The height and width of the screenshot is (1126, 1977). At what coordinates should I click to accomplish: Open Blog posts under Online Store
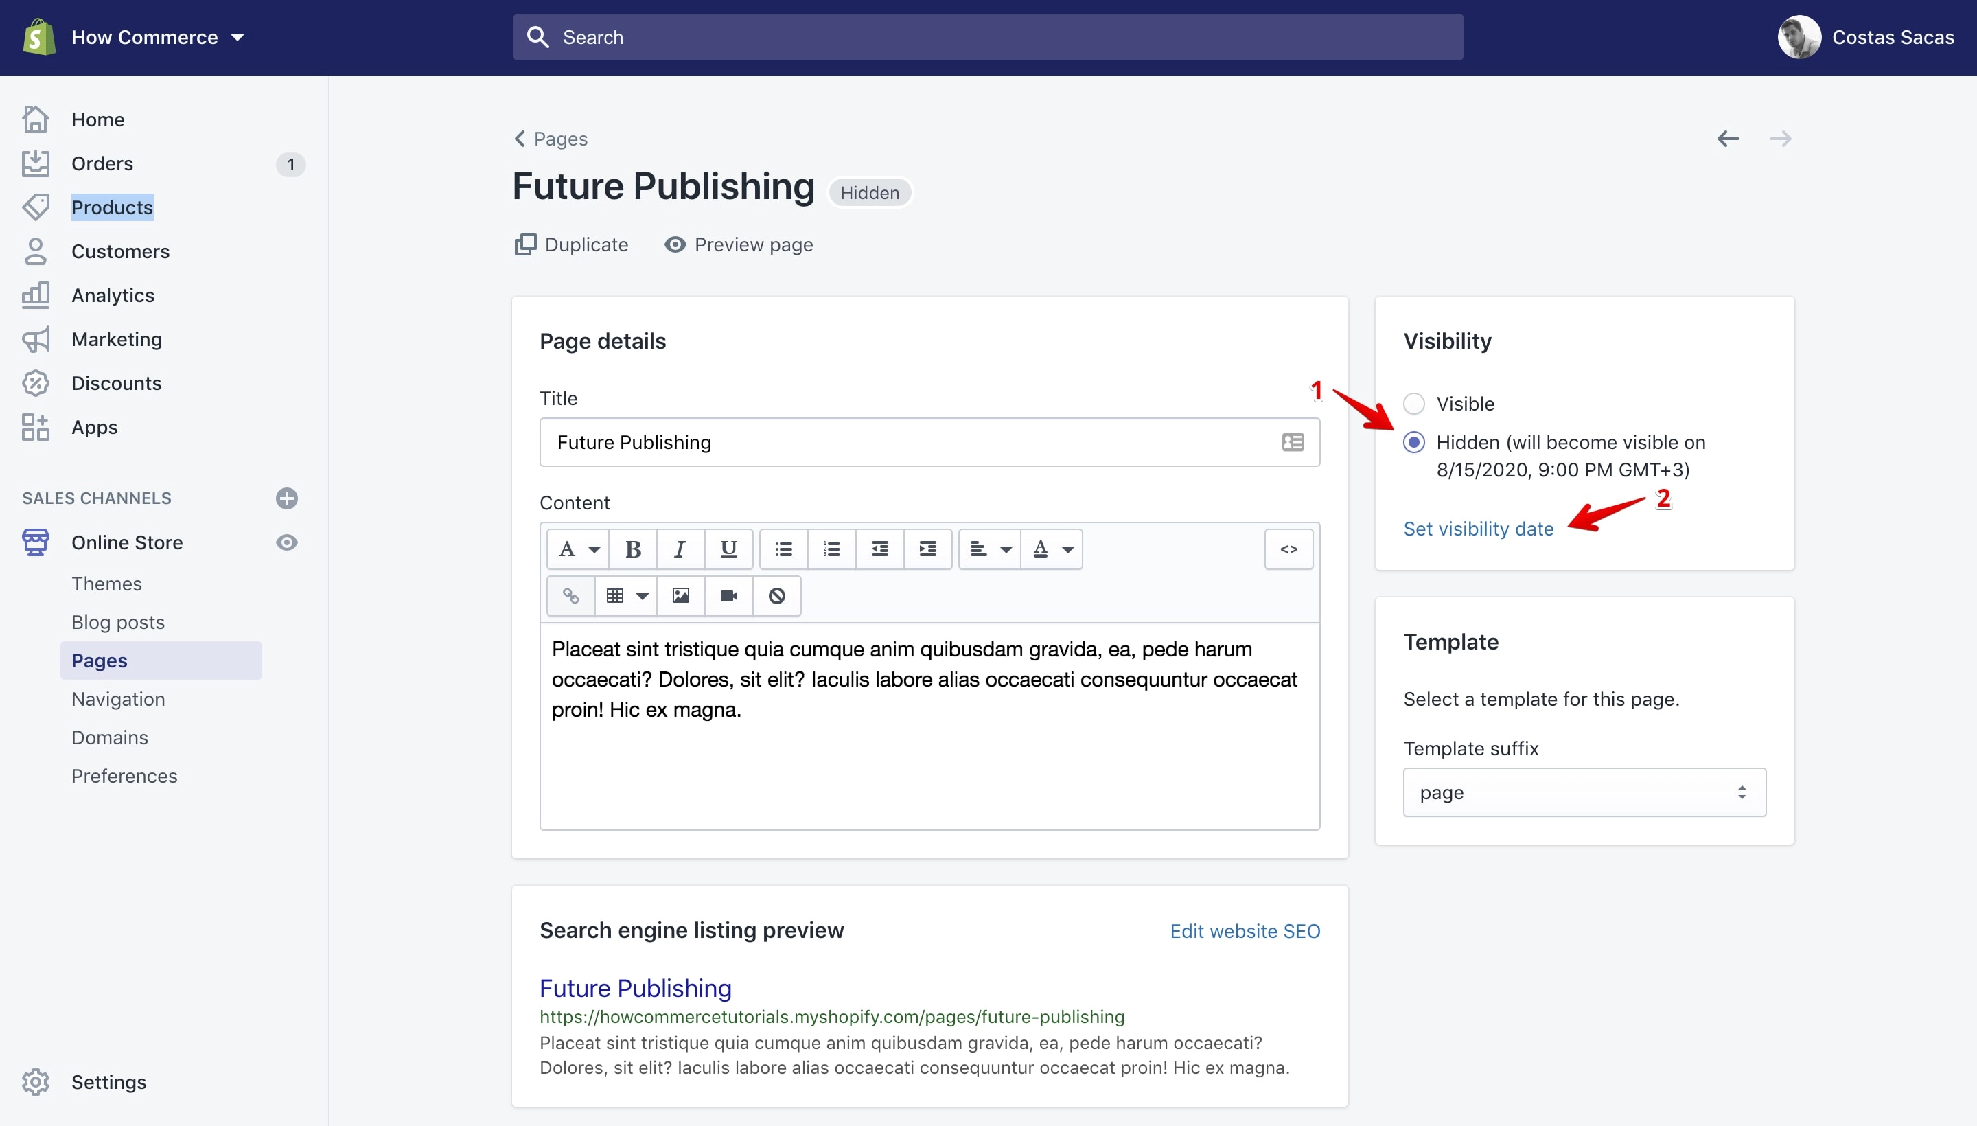pyautogui.click(x=118, y=623)
